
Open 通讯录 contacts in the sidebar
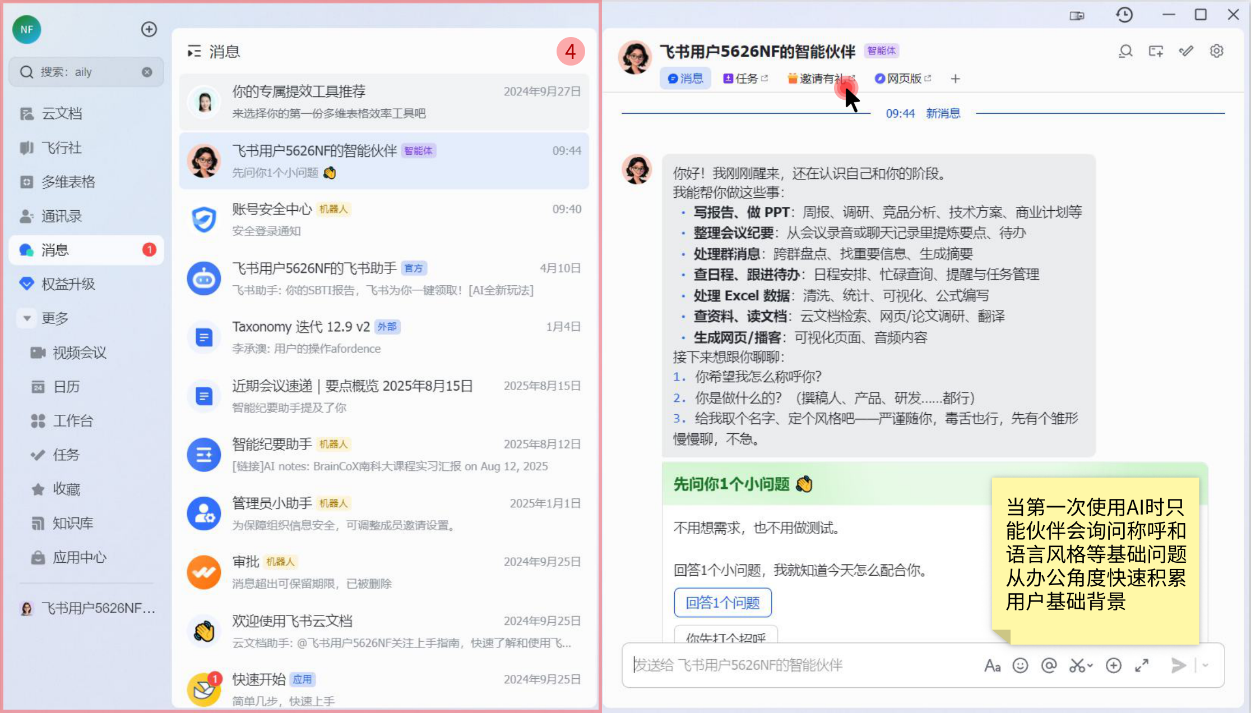(x=86, y=216)
